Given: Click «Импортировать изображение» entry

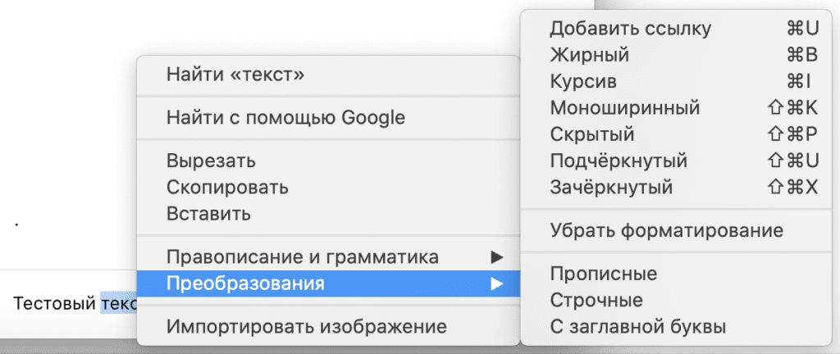Looking at the screenshot, I should tap(306, 326).
